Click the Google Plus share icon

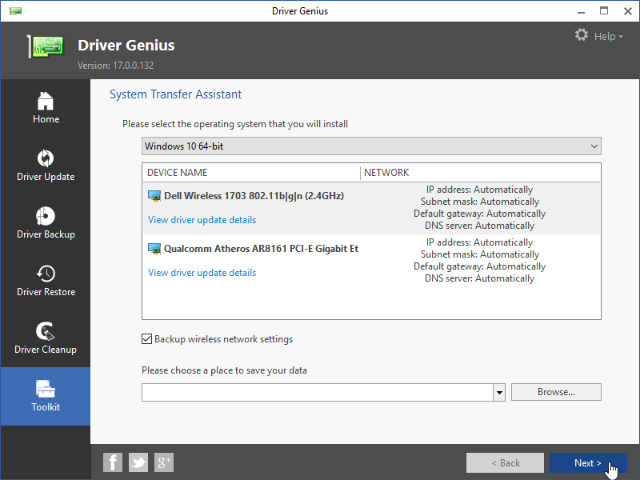pyautogui.click(x=164, y=462)
